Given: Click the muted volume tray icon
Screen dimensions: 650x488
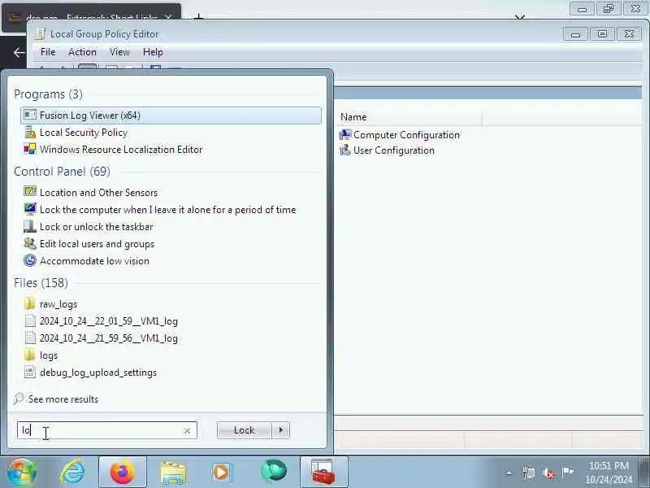Looking at the screenshot, I should tap(548, 473).
